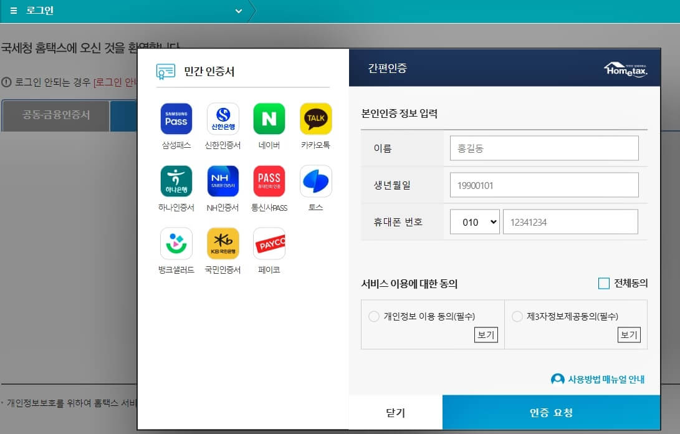Click the phone number field with 12341234
The width and height of the screenshot is (680, 434).
tap(570, 222)
